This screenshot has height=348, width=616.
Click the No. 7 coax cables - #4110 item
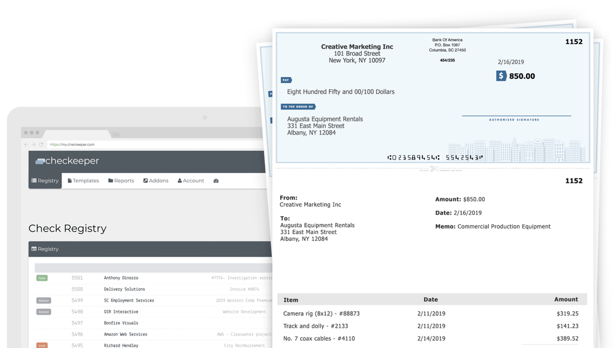(319, 339)
